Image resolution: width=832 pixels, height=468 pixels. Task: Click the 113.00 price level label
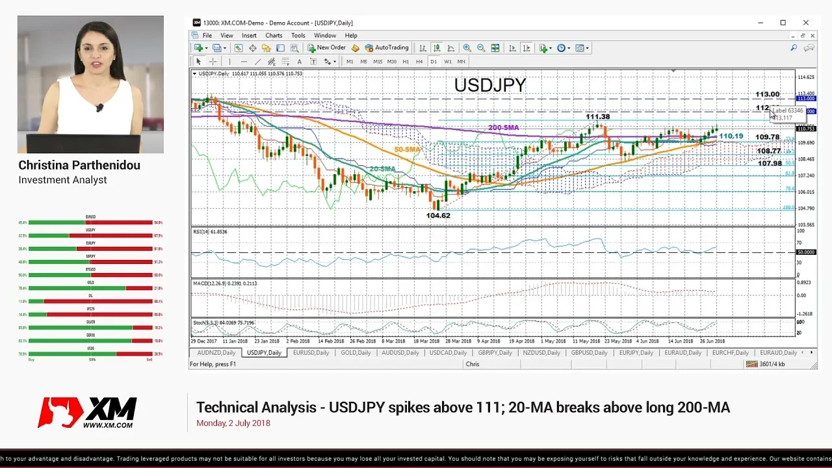coord(767,94)
